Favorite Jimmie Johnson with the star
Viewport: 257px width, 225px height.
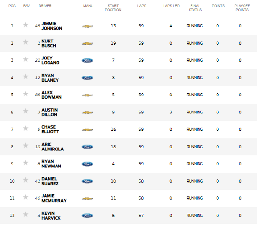click(26, 25)
